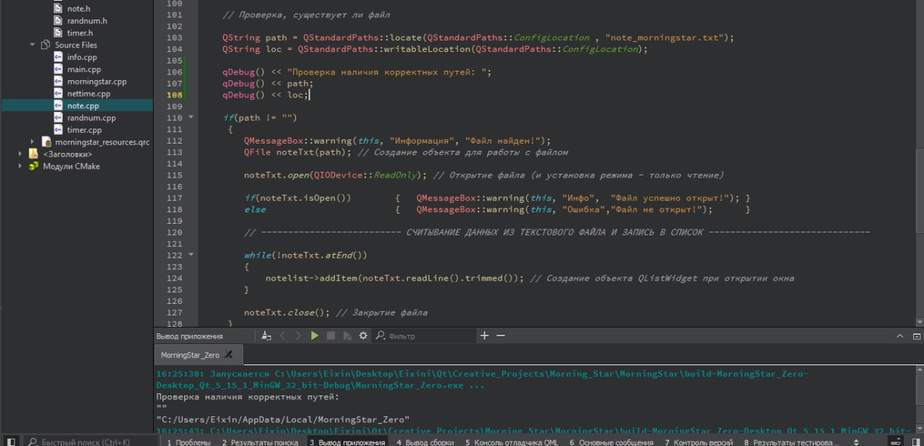Open output settings gear icon
924x446 pixels.
[363, 336]
